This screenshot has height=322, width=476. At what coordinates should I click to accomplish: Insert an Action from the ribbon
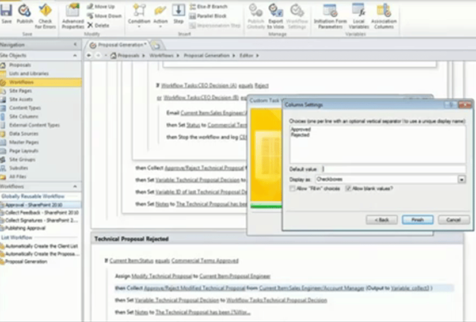pyautogui.click(x=160, y=14)
